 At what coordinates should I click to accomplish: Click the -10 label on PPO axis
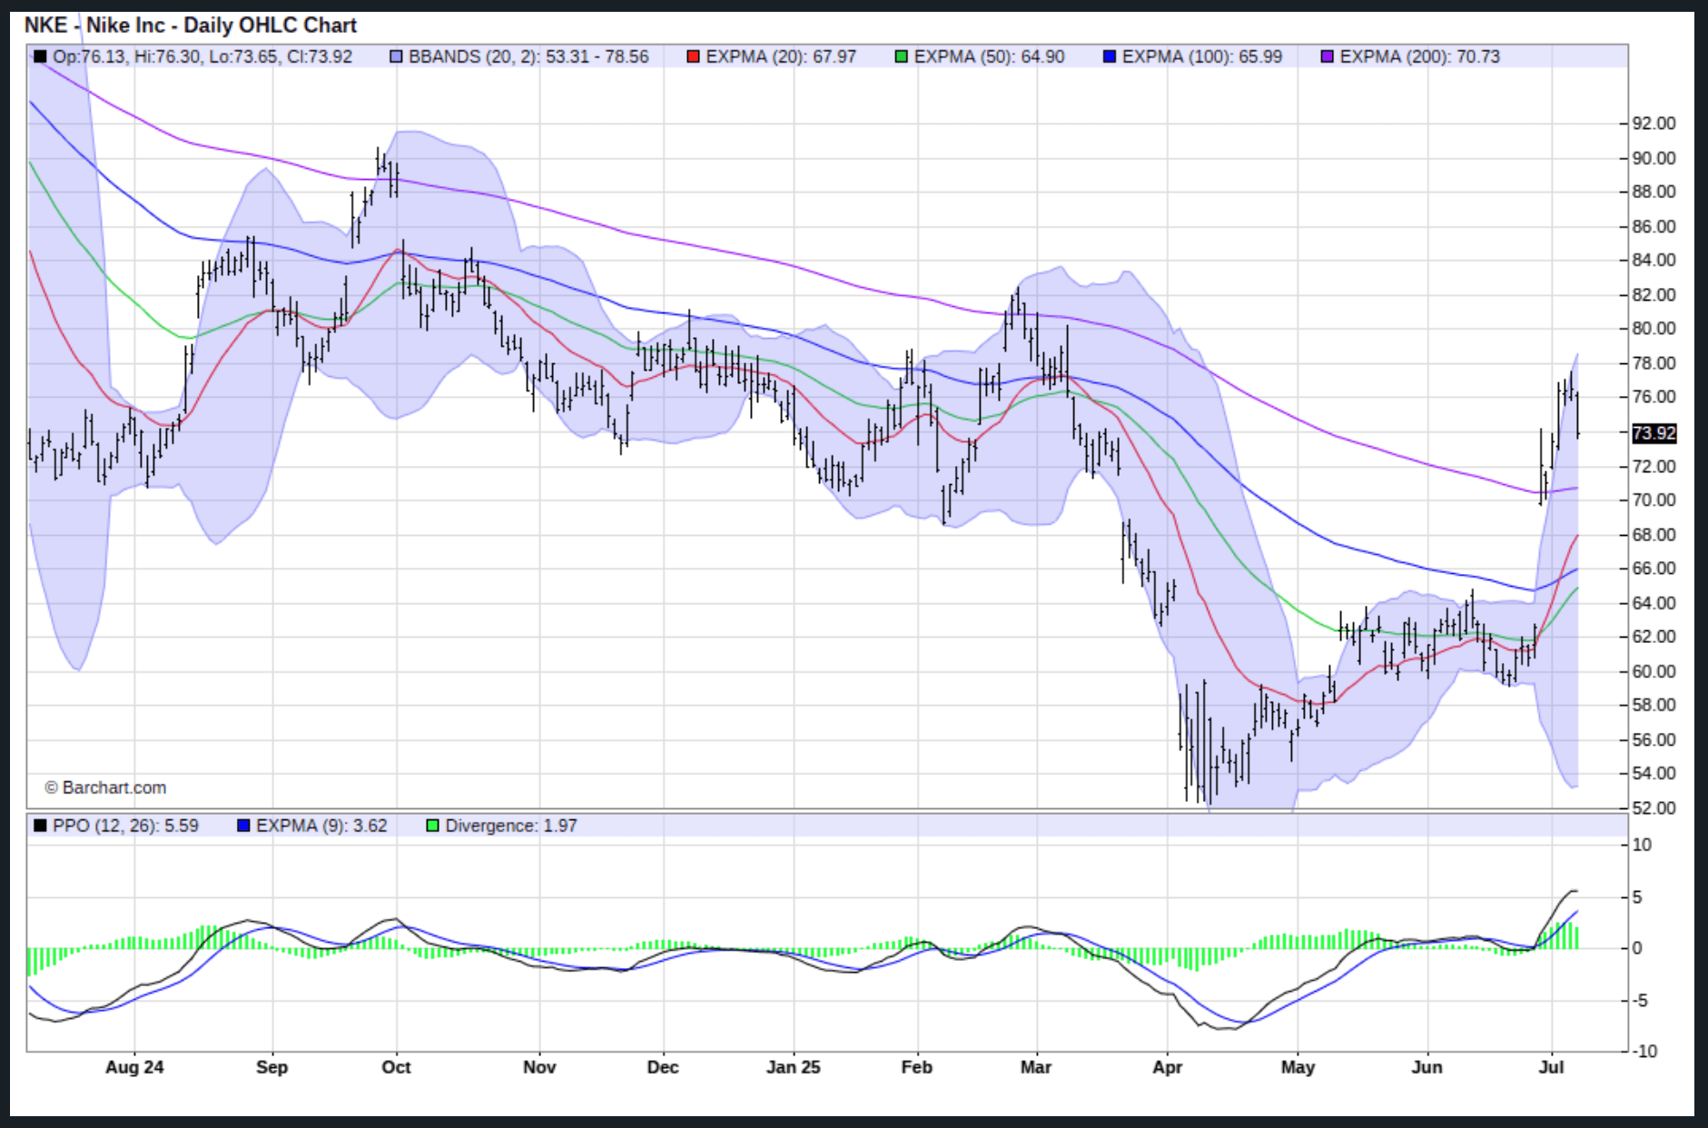[x=1644, y=1051]
